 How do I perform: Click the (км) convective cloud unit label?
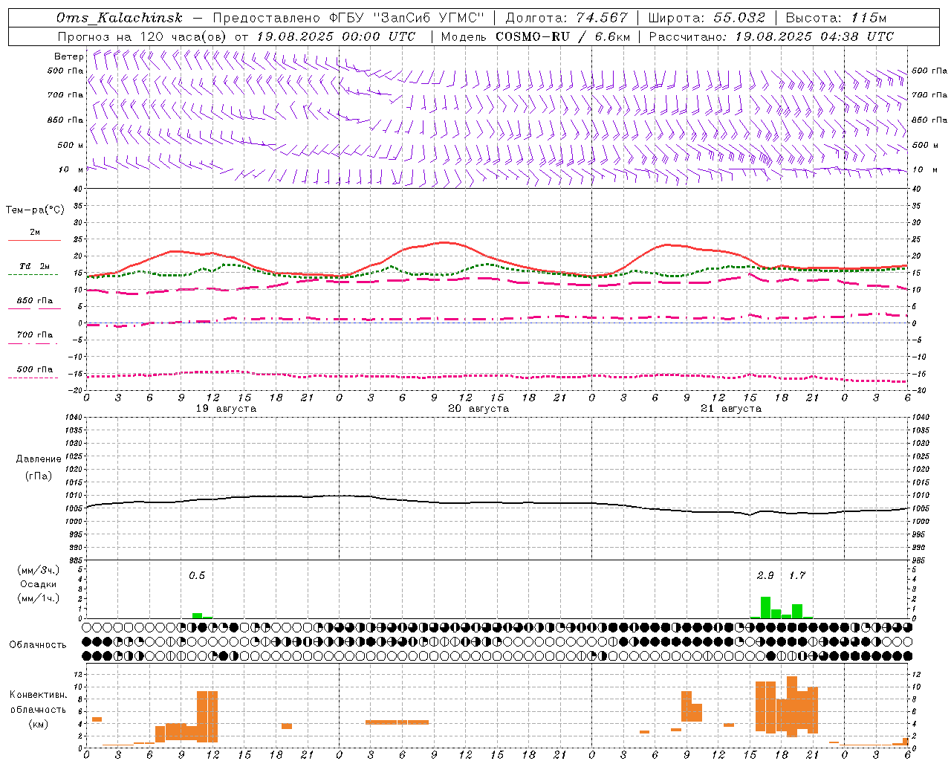tap(39, 723)
